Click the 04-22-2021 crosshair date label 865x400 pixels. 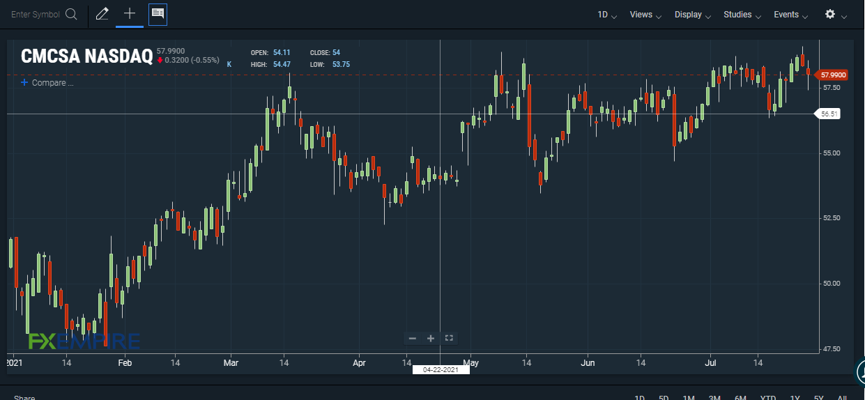tap(441, 369)
